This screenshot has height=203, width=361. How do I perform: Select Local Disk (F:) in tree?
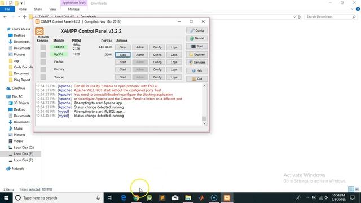pos(24,160)
